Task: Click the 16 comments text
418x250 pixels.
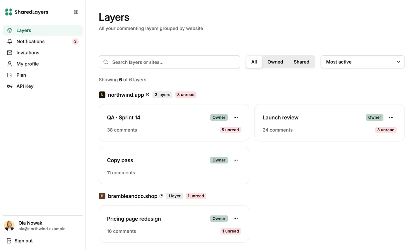Action: [121, 231]
